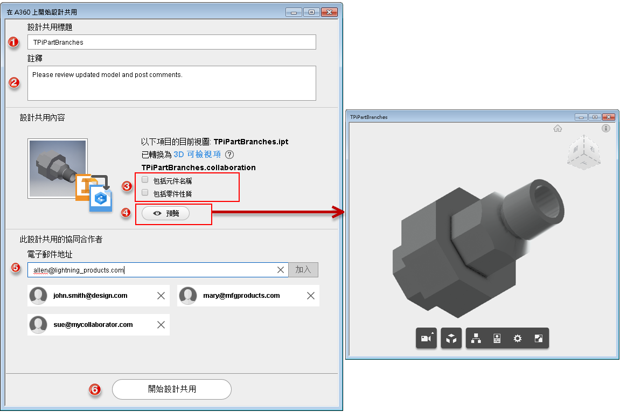Click the Home view icon in preview
Screen dimensions: 627x412
pos(558,128)
